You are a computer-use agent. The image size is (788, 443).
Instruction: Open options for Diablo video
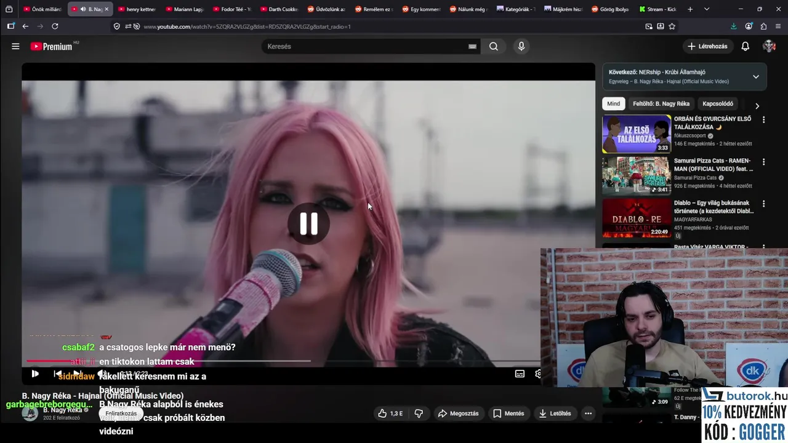pyautogui.click(x=764, y=204)
